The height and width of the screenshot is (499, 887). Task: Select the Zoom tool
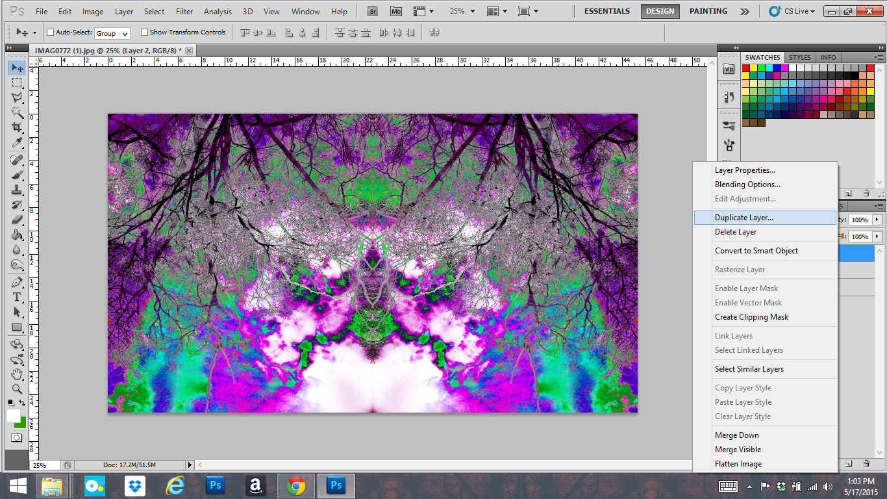[17, 389]
